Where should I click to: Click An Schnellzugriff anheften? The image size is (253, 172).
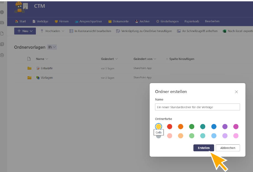click(x=197, y=31)
